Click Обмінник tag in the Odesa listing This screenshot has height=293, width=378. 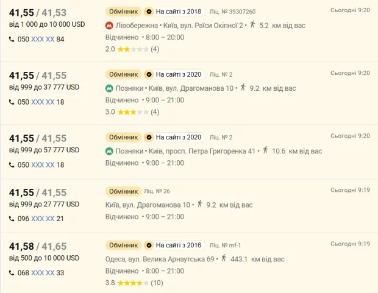pyautogui.click(x=123, y=245)
